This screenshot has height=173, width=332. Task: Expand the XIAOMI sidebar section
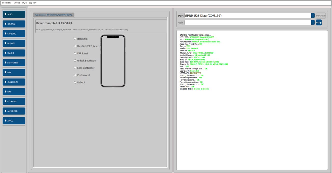(14, 53)
